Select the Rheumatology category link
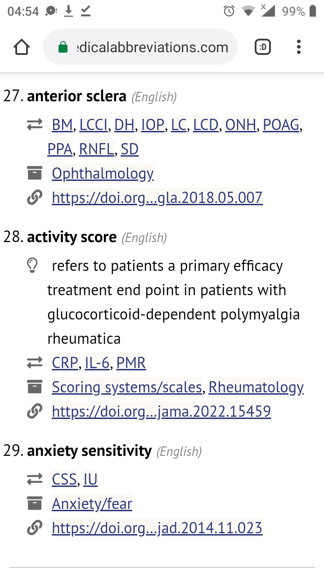This screenshot has width=324, height=576. pyautogui.click(x=256, y=387)
